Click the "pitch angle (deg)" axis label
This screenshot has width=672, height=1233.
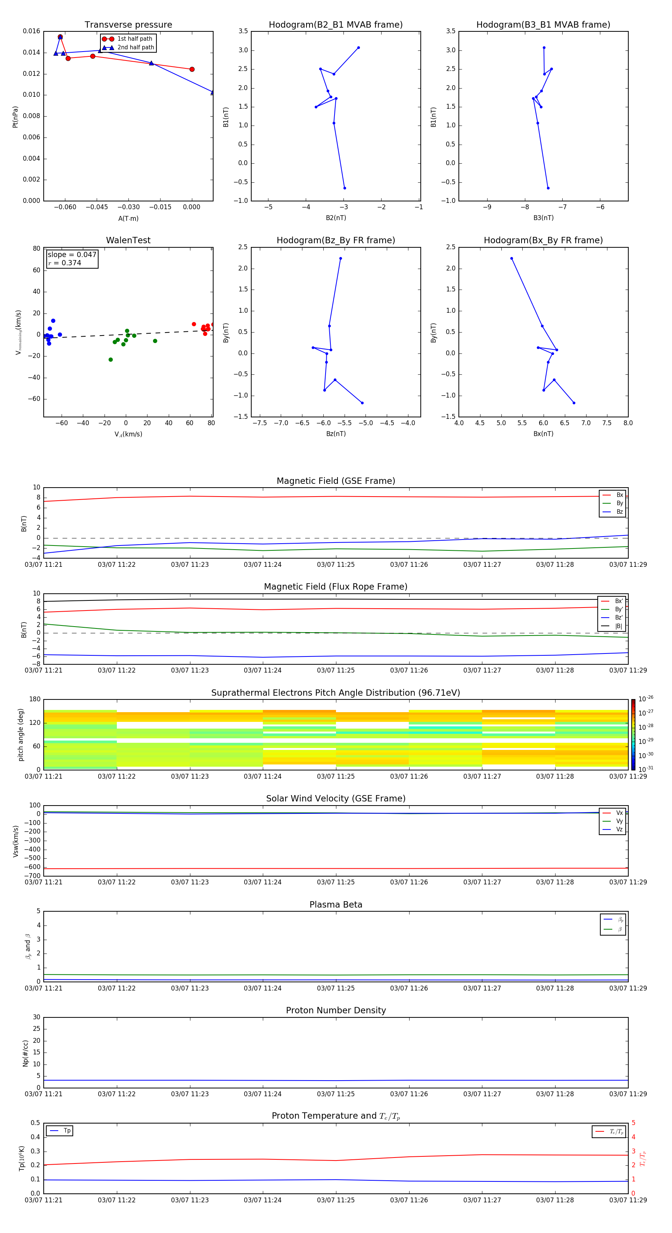[x=21, y=735]
